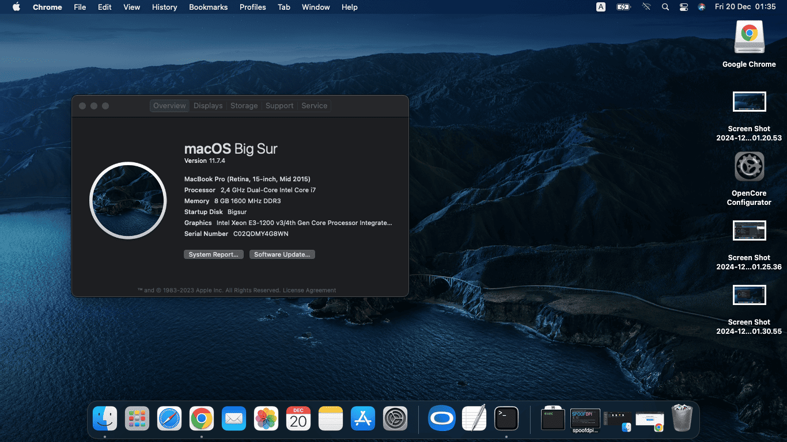Click the Spotlight search magnifier icon
The width and height of the screenshot is (787, 442).
[665, 7]
